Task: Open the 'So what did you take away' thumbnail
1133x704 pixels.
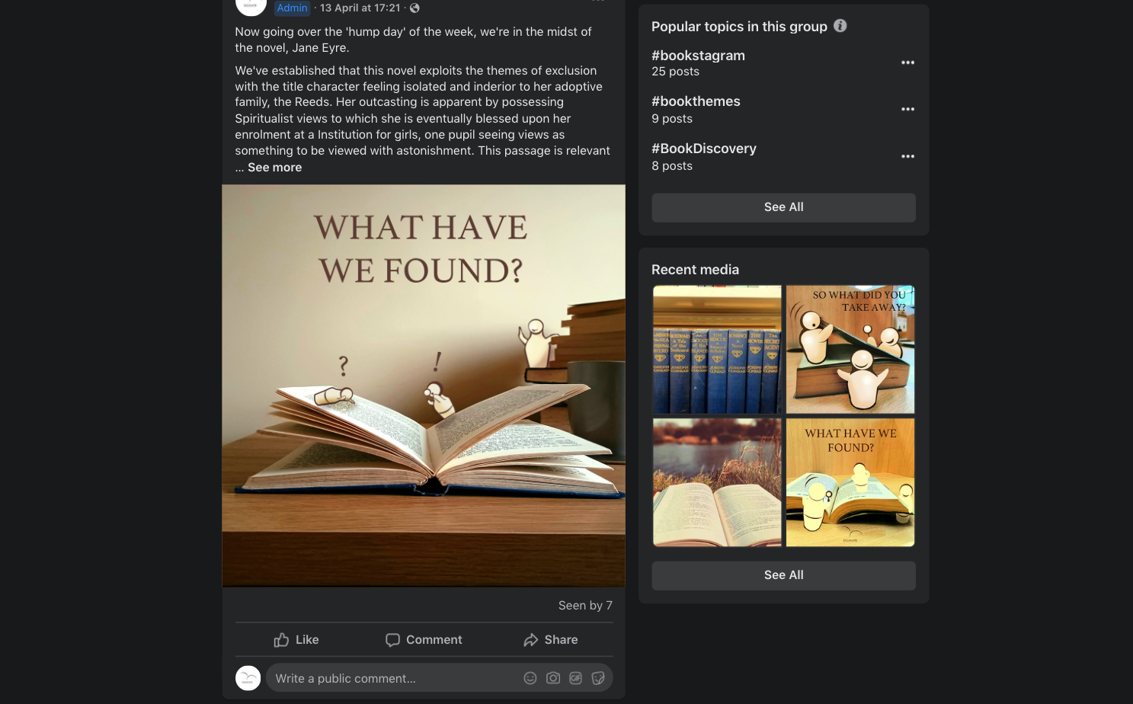Action: tap(850, 350)
